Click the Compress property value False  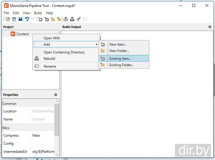(36, 135)
